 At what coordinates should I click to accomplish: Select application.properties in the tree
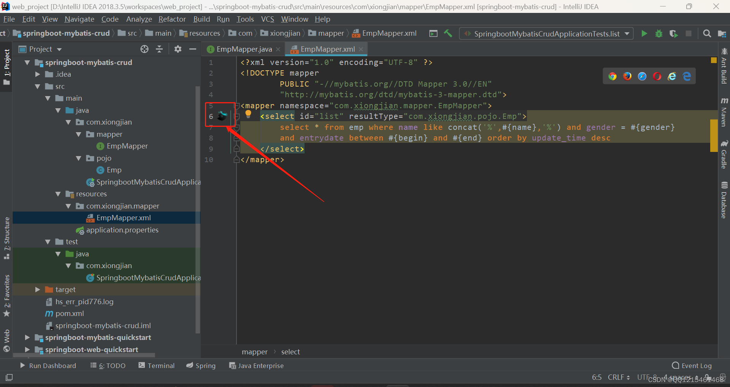tap(122, 230)
